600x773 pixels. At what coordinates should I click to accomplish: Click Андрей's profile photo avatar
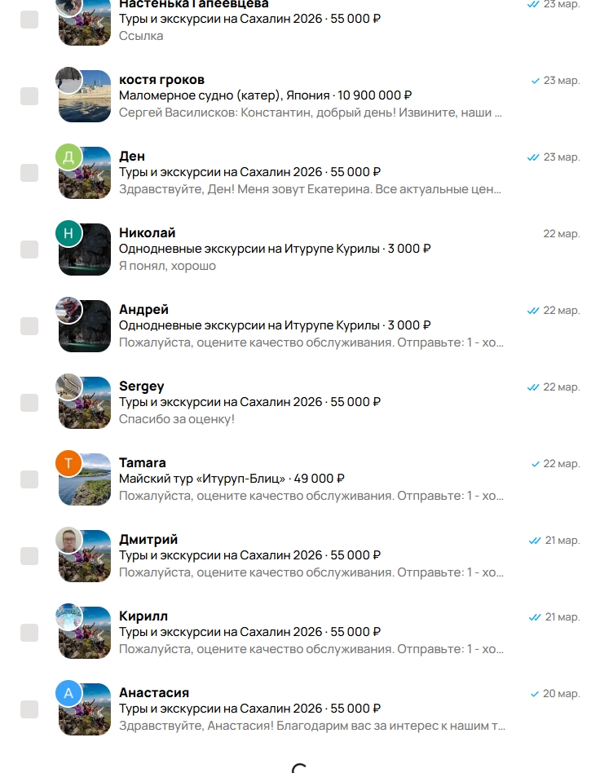(x=68, y=310)
